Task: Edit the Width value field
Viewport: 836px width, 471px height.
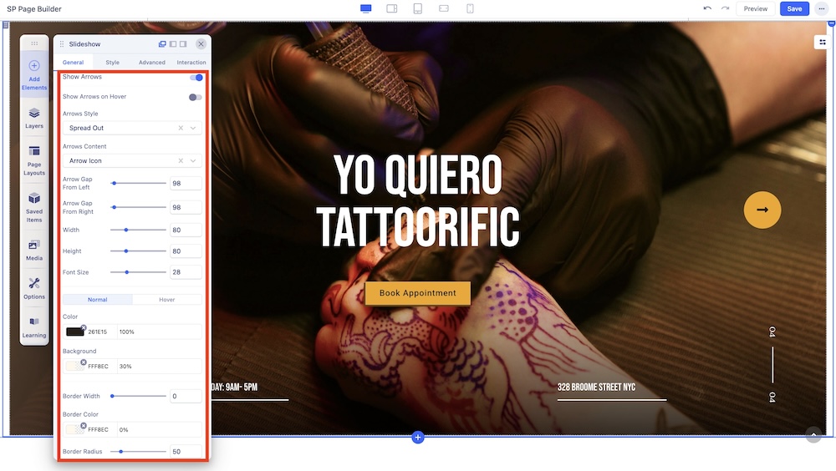Action: (186, 230)
